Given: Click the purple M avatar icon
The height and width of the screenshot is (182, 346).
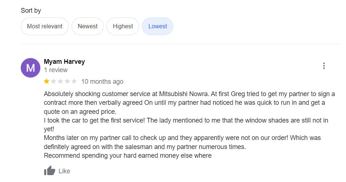Looking at the screenshot, I should click(31, 68).
